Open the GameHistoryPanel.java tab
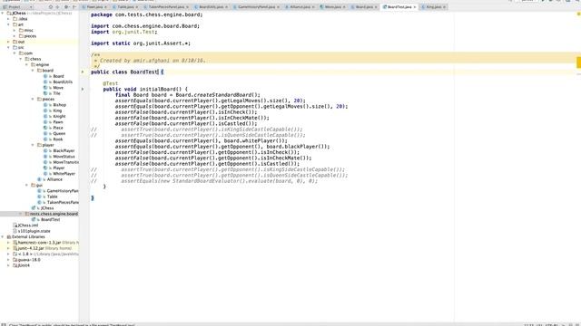This screenshot has height=326, width=581. point(256,7)
